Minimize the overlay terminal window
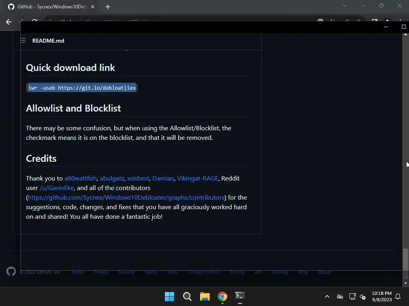Viewport: 409px width, 306px height. pos(386,27)
